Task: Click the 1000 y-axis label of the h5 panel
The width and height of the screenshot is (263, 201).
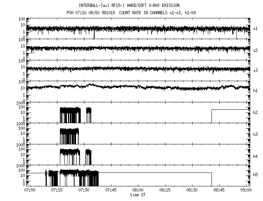Action: 20,166
